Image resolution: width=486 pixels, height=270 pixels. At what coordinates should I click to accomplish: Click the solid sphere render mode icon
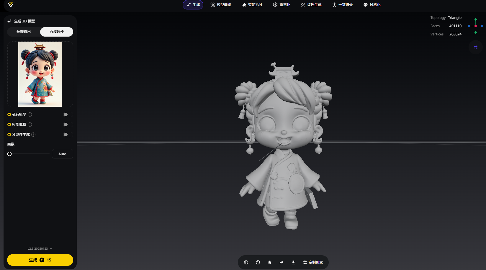pos(258,262)
